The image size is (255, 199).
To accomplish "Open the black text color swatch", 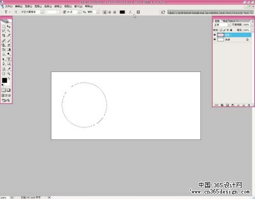I will pos(122,12).
